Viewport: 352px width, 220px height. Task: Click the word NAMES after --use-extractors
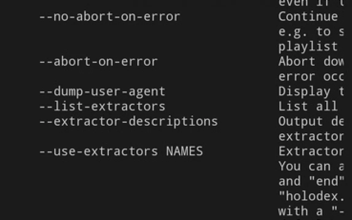tap(184, 151)
